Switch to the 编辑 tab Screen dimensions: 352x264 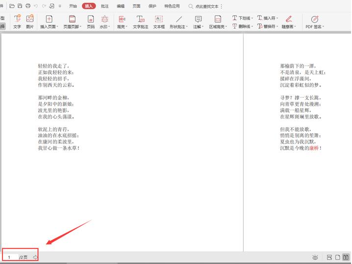tap(121, 6)
